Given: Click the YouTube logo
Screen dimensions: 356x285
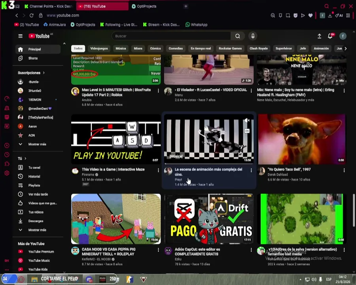Looking at the screenshot, I should tap(39, 36).
